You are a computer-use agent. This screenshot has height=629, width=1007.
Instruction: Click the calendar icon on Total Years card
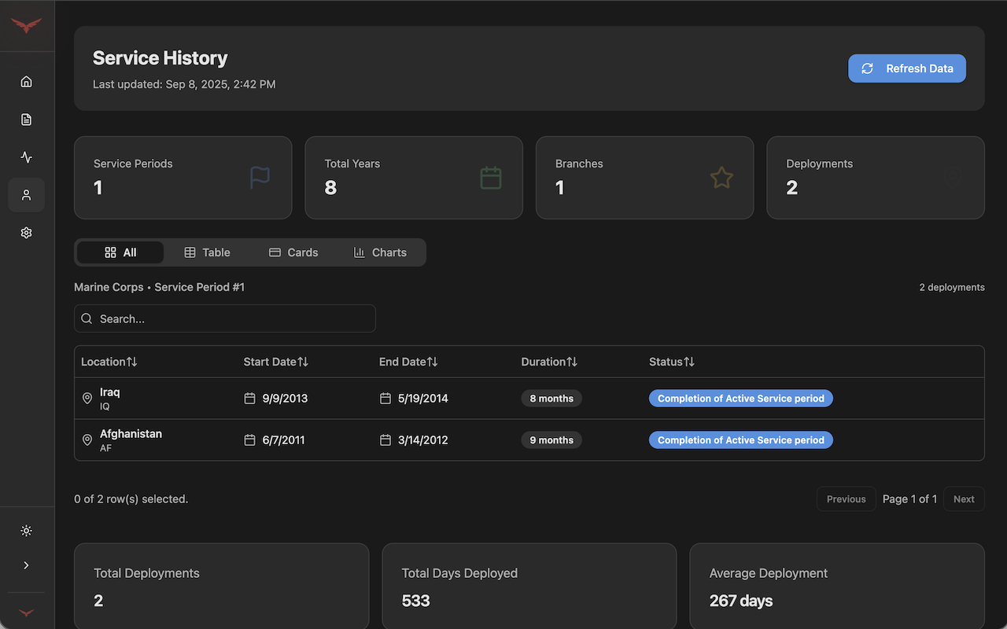click(x=490, y=178)
